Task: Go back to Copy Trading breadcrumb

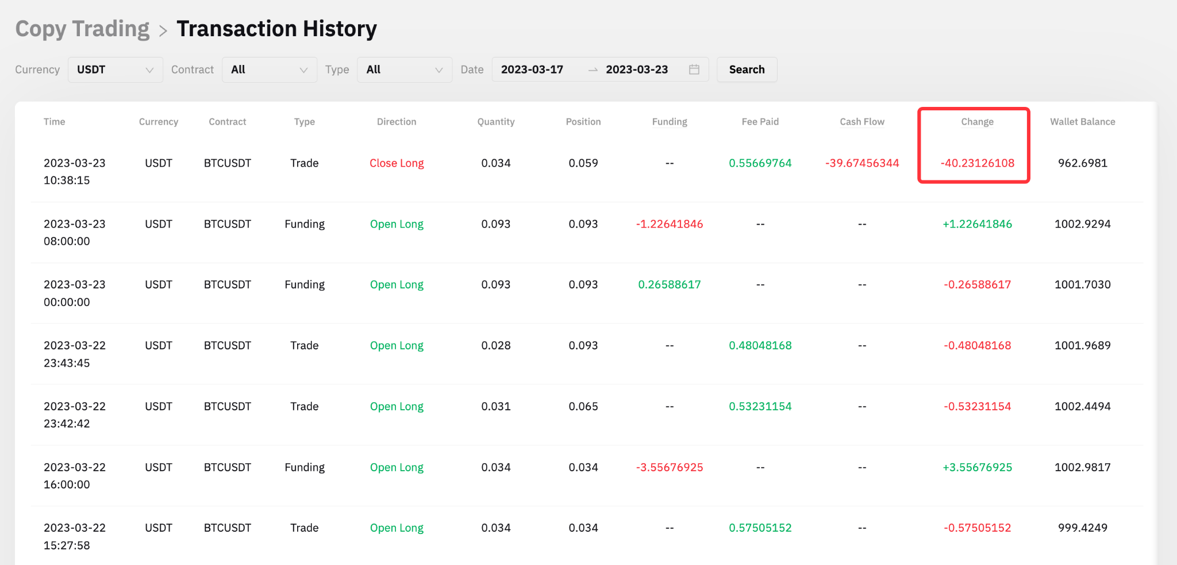Action: pyautogui.click(x=82, y=29)
